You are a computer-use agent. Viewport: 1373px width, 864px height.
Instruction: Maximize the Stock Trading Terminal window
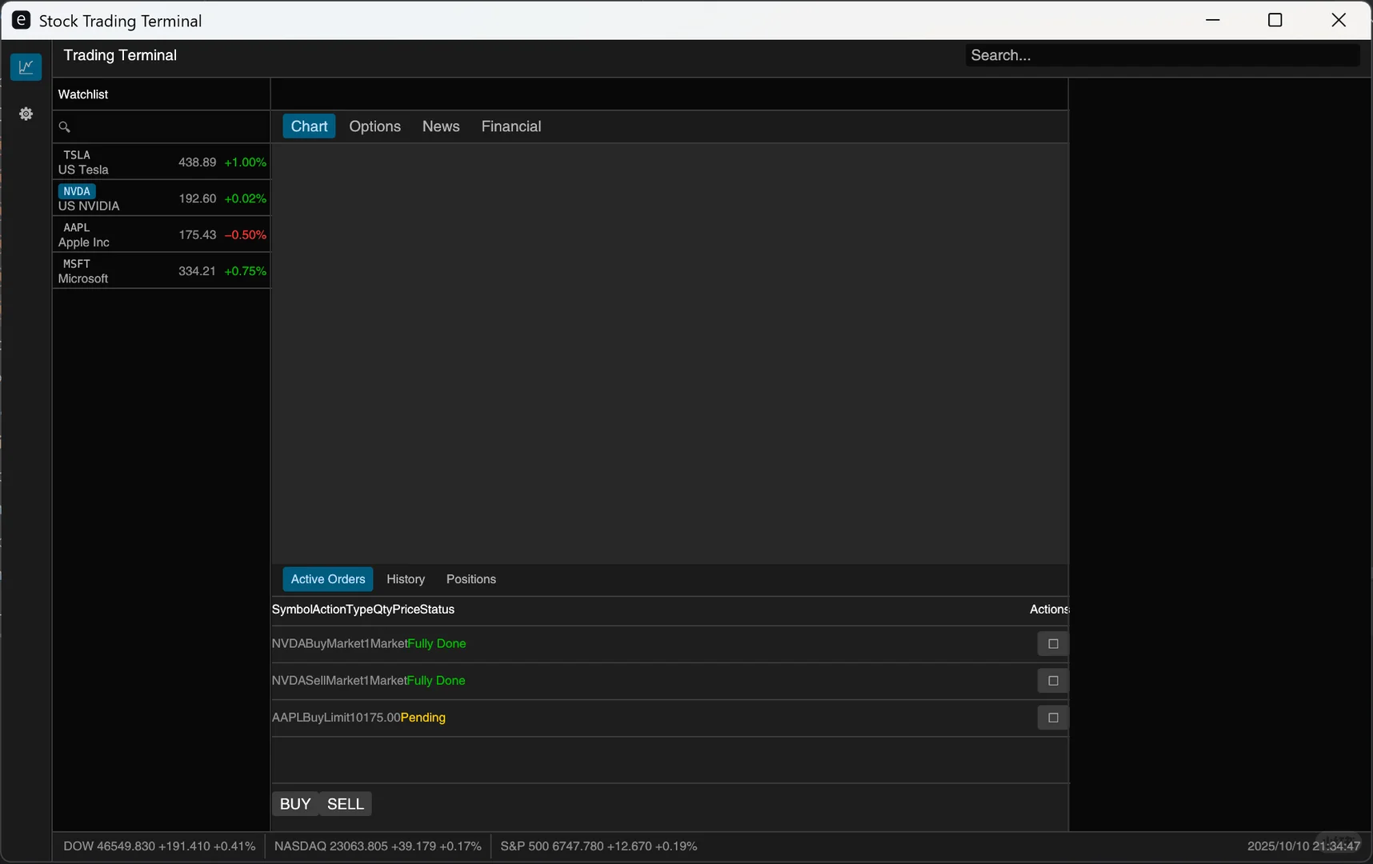coord(1275,20)
